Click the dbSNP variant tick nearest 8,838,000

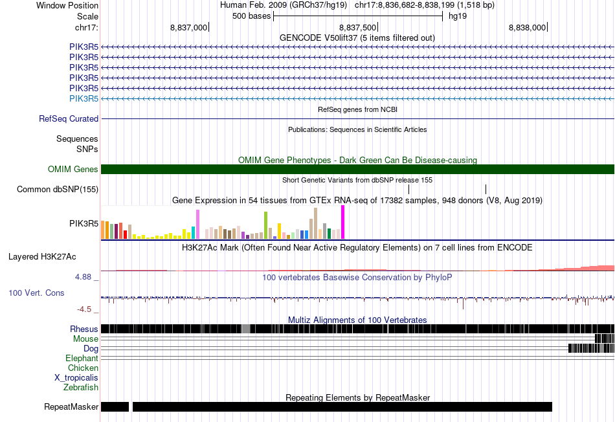coord(486,190)
